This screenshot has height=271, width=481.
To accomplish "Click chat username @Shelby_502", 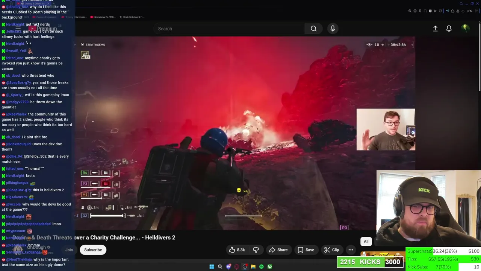I will pyautogui.click(x=17, y=7).
